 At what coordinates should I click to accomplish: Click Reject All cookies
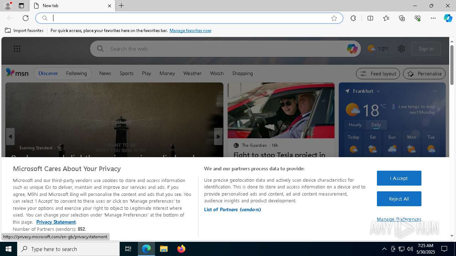click(x=399, y=199)
